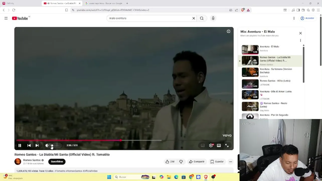Open Brave browser taskbar icon
Viewport: 322px width, 181px height.
click(x=206, y=177)
